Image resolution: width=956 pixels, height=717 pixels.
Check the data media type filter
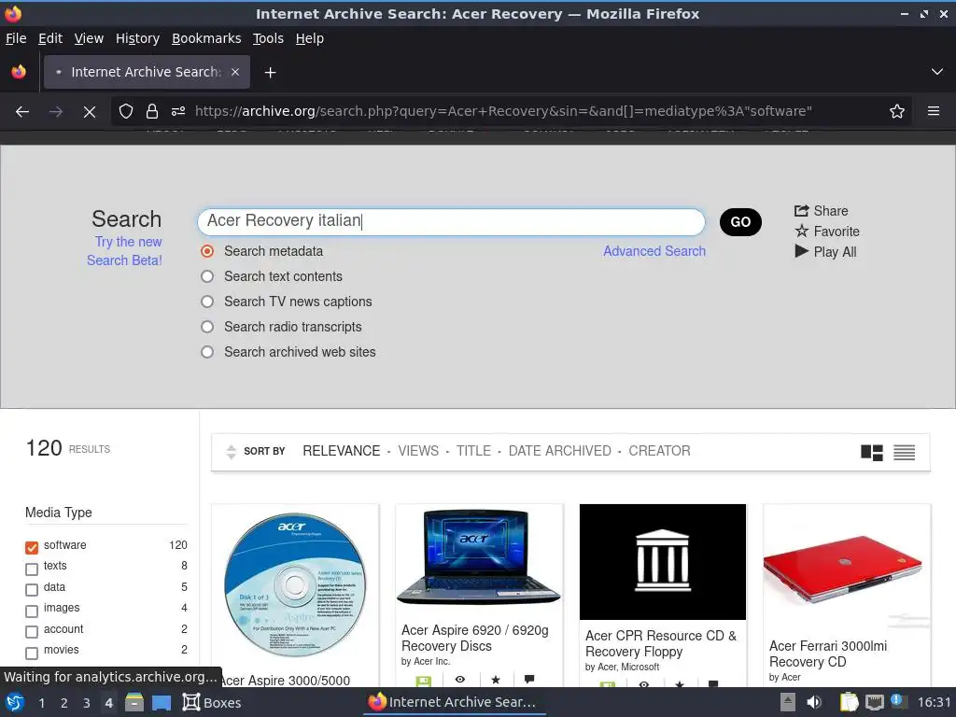pos(32,590)
